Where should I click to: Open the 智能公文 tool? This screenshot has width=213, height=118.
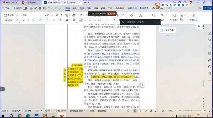pos(194,17)
